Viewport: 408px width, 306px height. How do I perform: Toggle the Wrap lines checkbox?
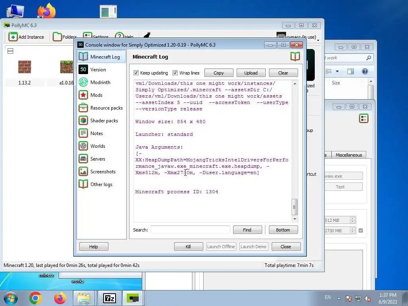click(175, 73)
